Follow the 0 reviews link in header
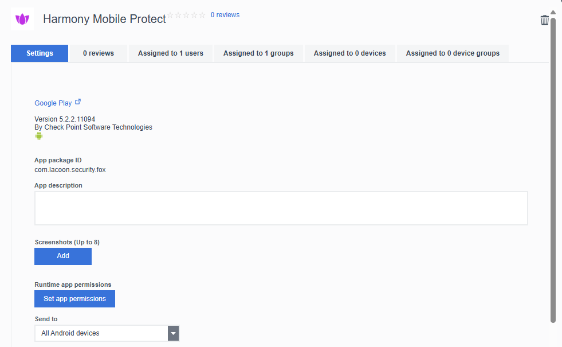 click(x=225, y=15)
